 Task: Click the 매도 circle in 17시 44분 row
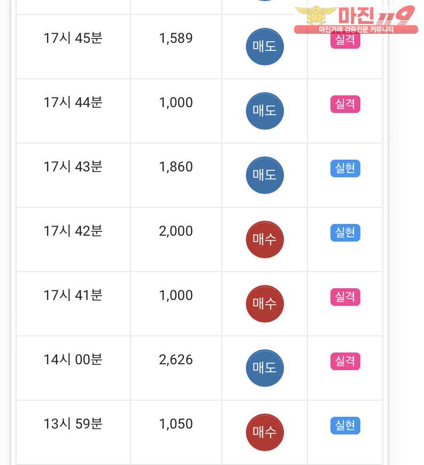(265, 111)
